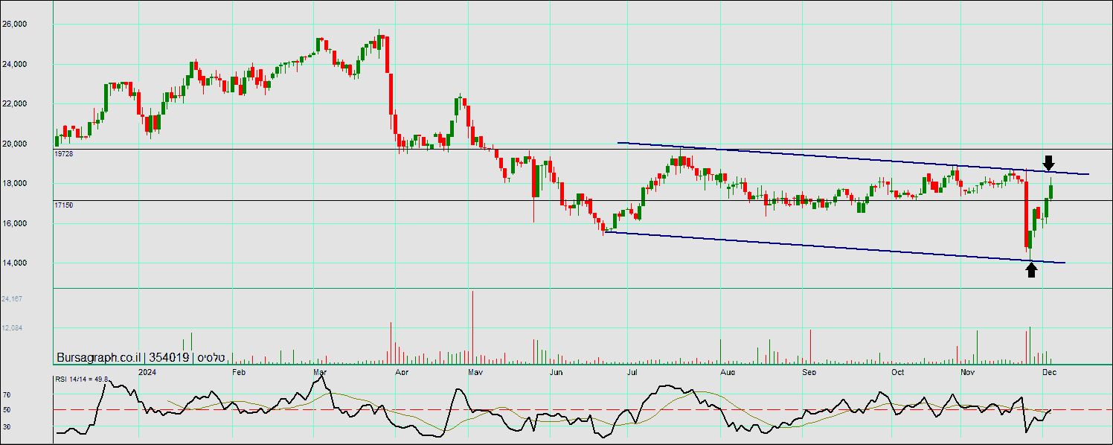
Task: Select the upper blue channel trendline
Action: pos(853,159)
